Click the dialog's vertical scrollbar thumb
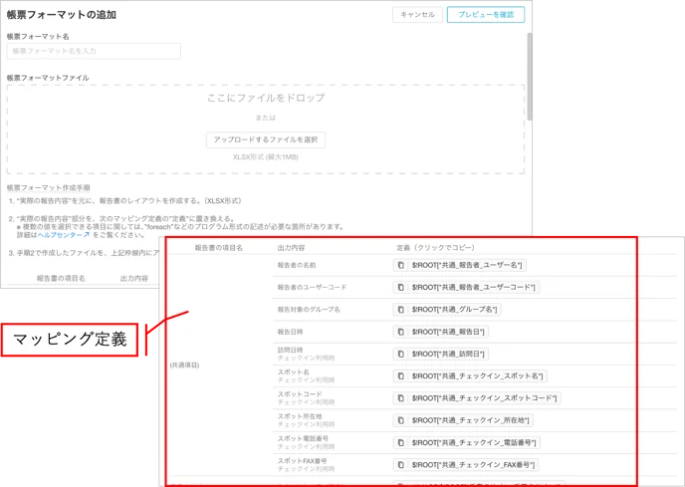 pos(530,76)
